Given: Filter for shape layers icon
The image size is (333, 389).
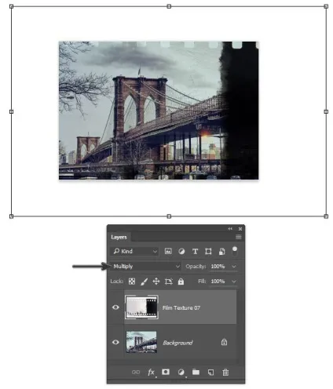Looking at the screenshot, I should coord(208,251).
